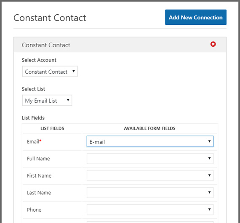Remove connection using the red X icon

pos(213,44)
